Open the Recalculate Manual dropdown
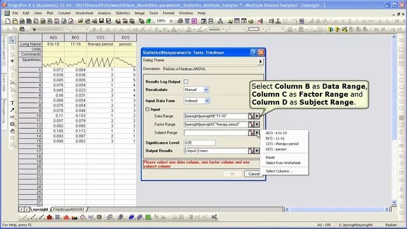 coord(206,90)
